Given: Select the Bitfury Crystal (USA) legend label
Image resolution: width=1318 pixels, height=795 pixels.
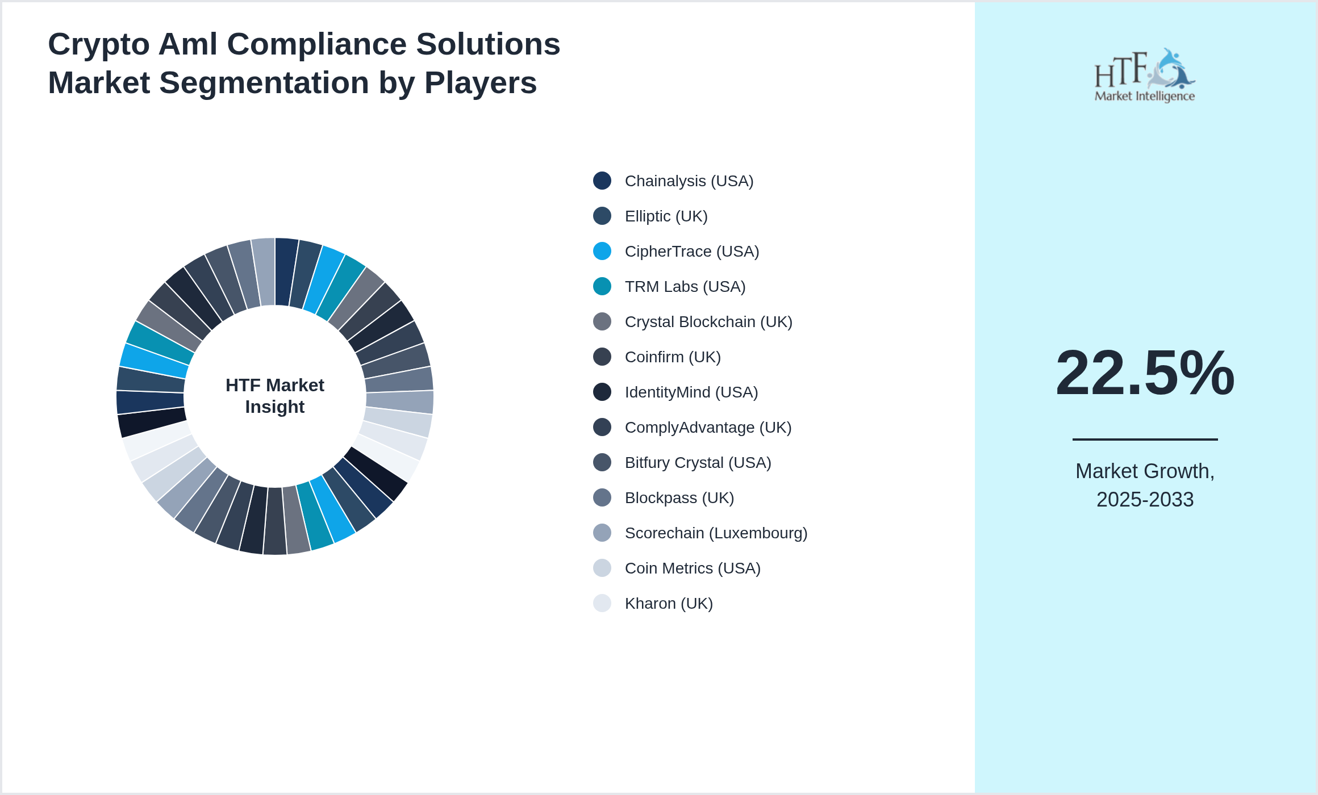Looking at the screenshot, I should [x=698, y=462].
